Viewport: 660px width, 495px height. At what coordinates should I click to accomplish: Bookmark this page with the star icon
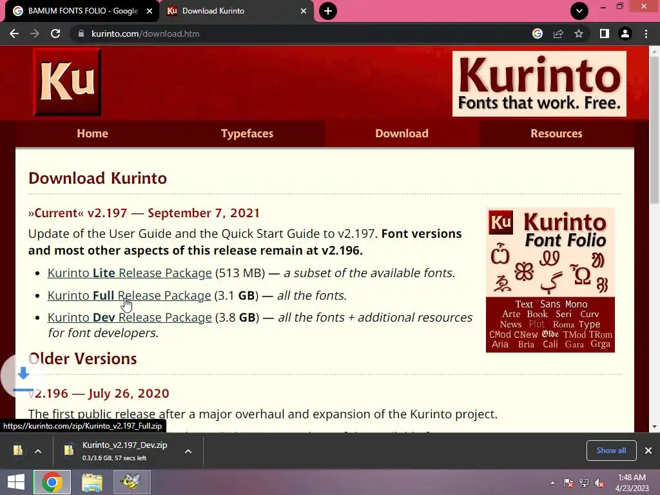click(x=579, y=34)
